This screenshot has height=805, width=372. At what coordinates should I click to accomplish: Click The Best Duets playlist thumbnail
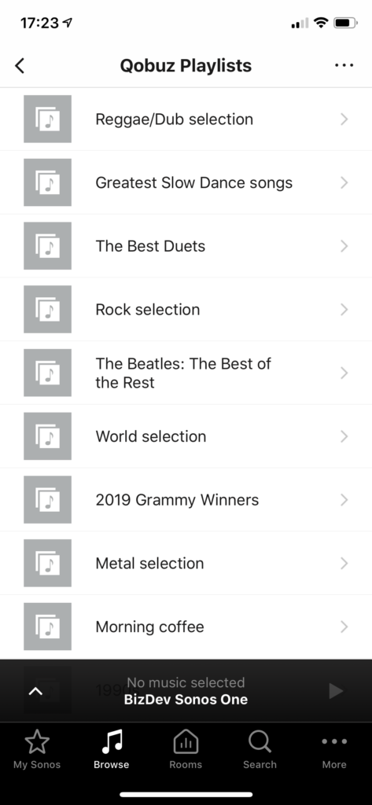[x=47, y=246]
